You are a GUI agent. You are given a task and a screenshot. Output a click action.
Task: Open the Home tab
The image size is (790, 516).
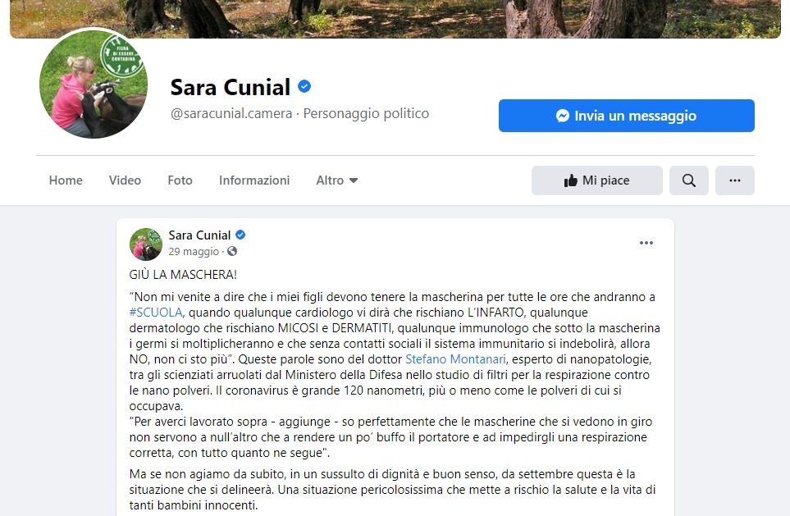click(66, 180)
